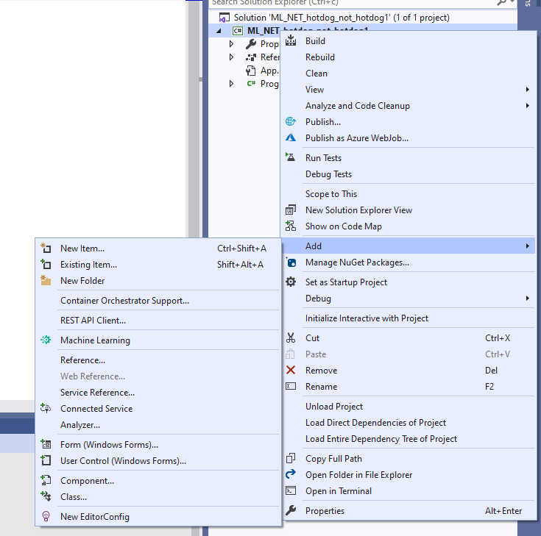
Task: Choose Service Reference... entry
Action: (x=98, y=393)
